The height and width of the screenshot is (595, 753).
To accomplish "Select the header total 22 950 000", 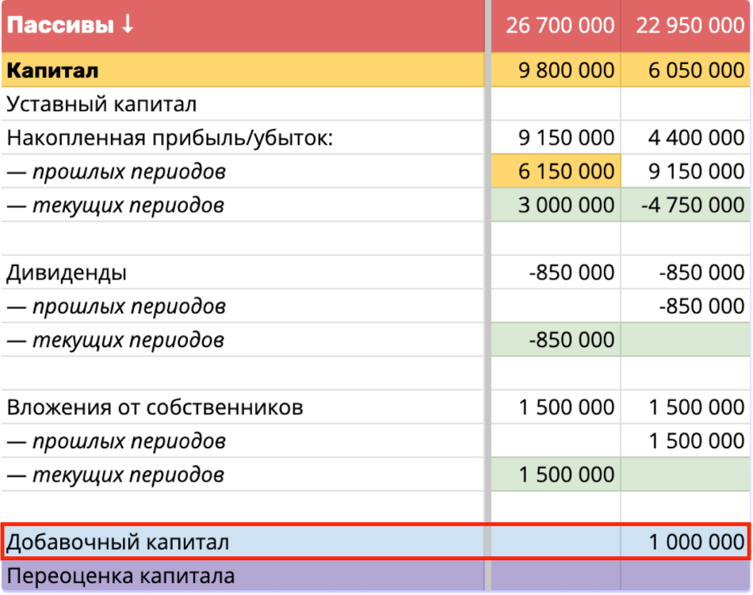I will pyautogui.click(x=690, y=26).
